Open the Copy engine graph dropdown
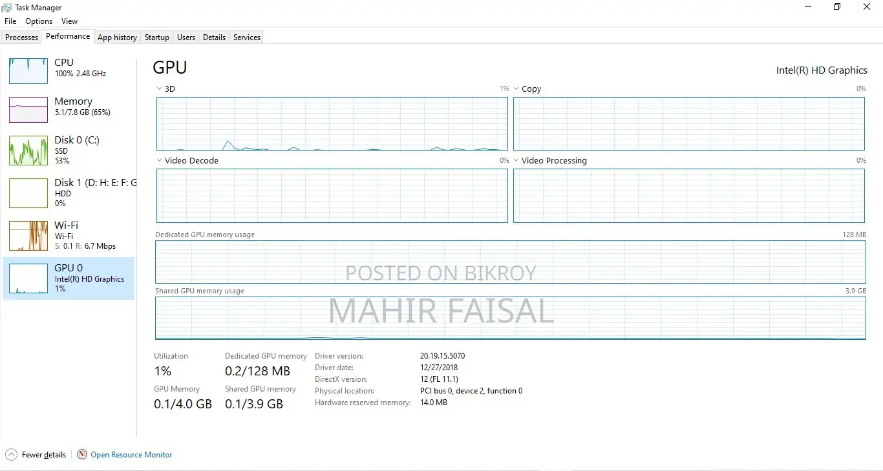 coord(516,89)
